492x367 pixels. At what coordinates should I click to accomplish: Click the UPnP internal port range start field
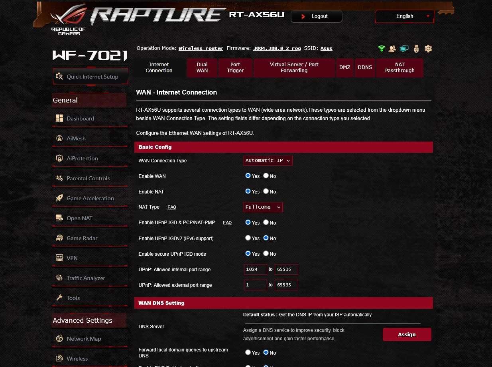pos(256,269)
